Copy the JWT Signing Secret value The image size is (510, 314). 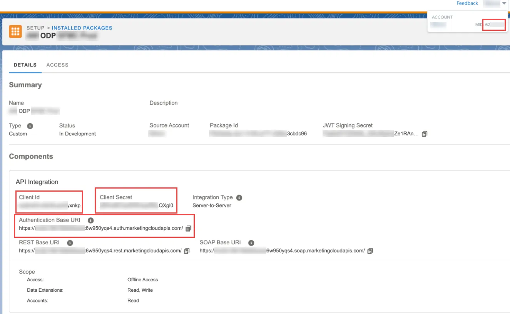point(425,134)
